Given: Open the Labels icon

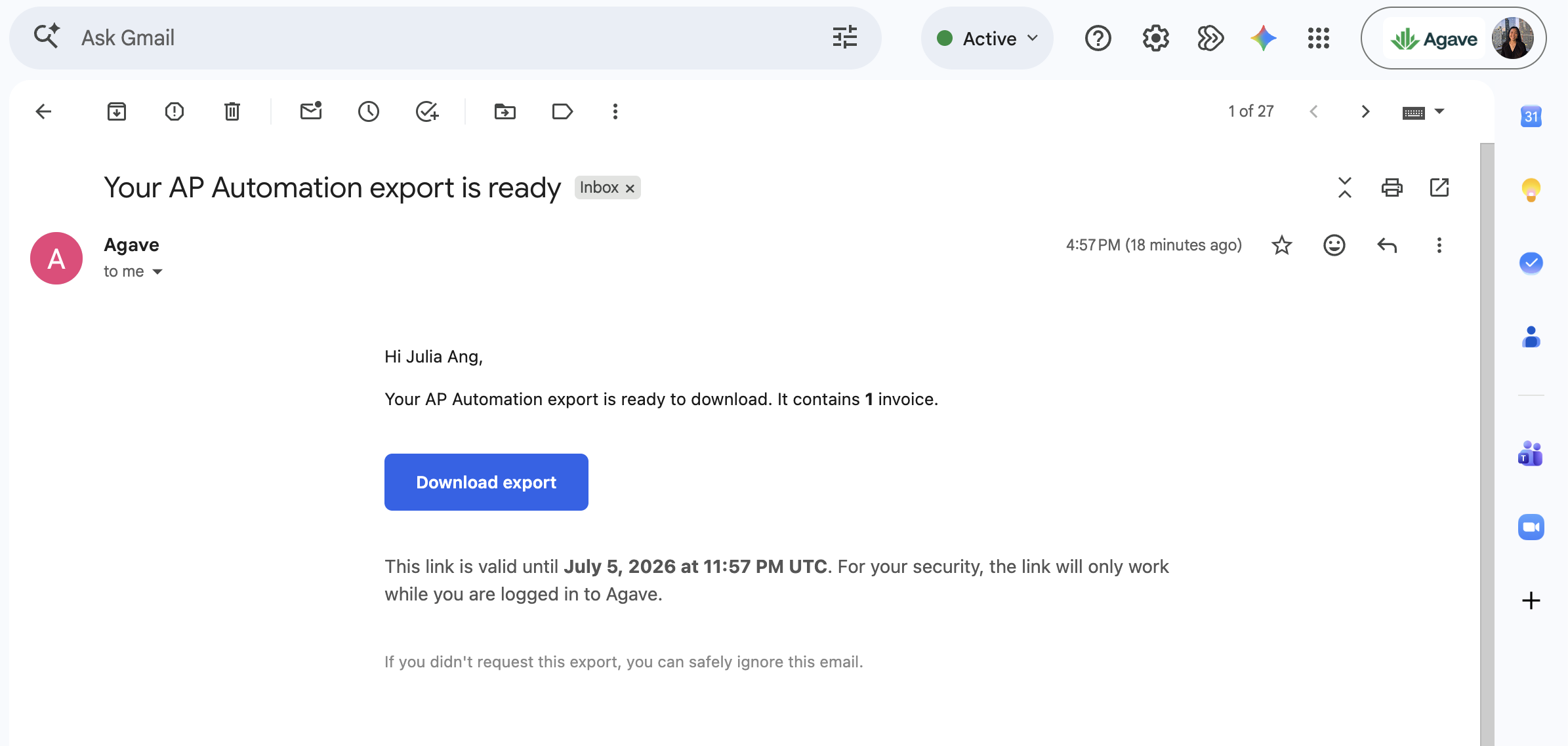Looking at the screenshot, I should [562, 111].
